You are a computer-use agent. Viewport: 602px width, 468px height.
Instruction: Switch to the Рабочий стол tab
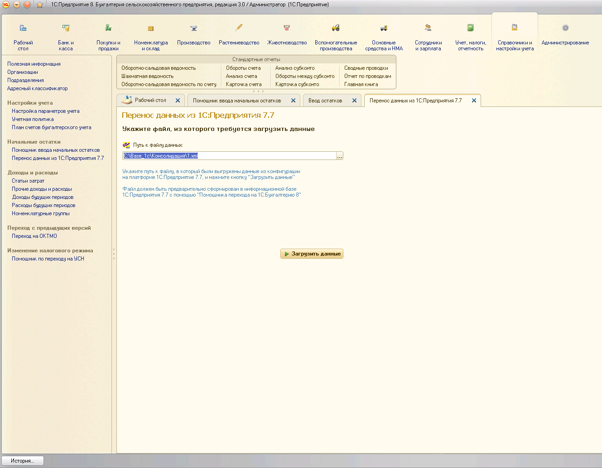tap(150, 101)
